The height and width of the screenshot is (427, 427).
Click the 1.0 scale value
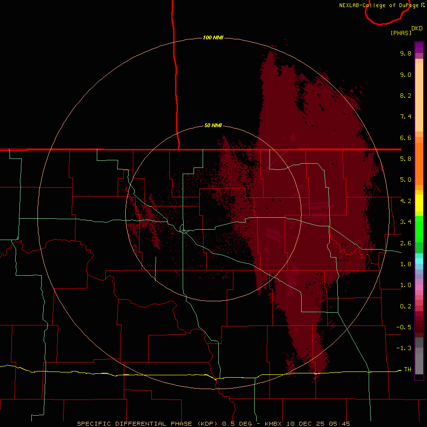406,285
